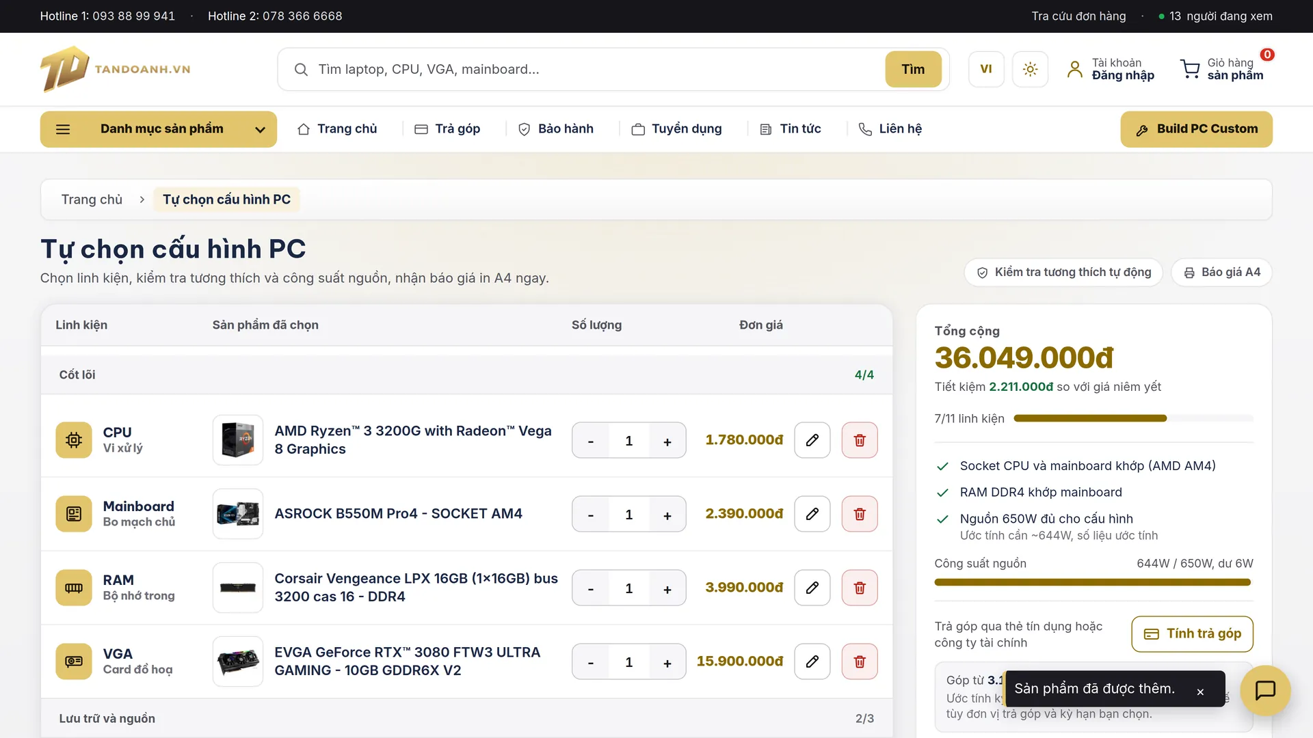Click Tính trả góp button
This screenshot has width=1313, height=738.
click(1192, 634)
